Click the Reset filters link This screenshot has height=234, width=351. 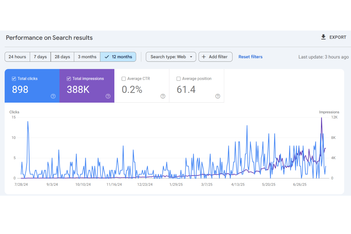250,57
